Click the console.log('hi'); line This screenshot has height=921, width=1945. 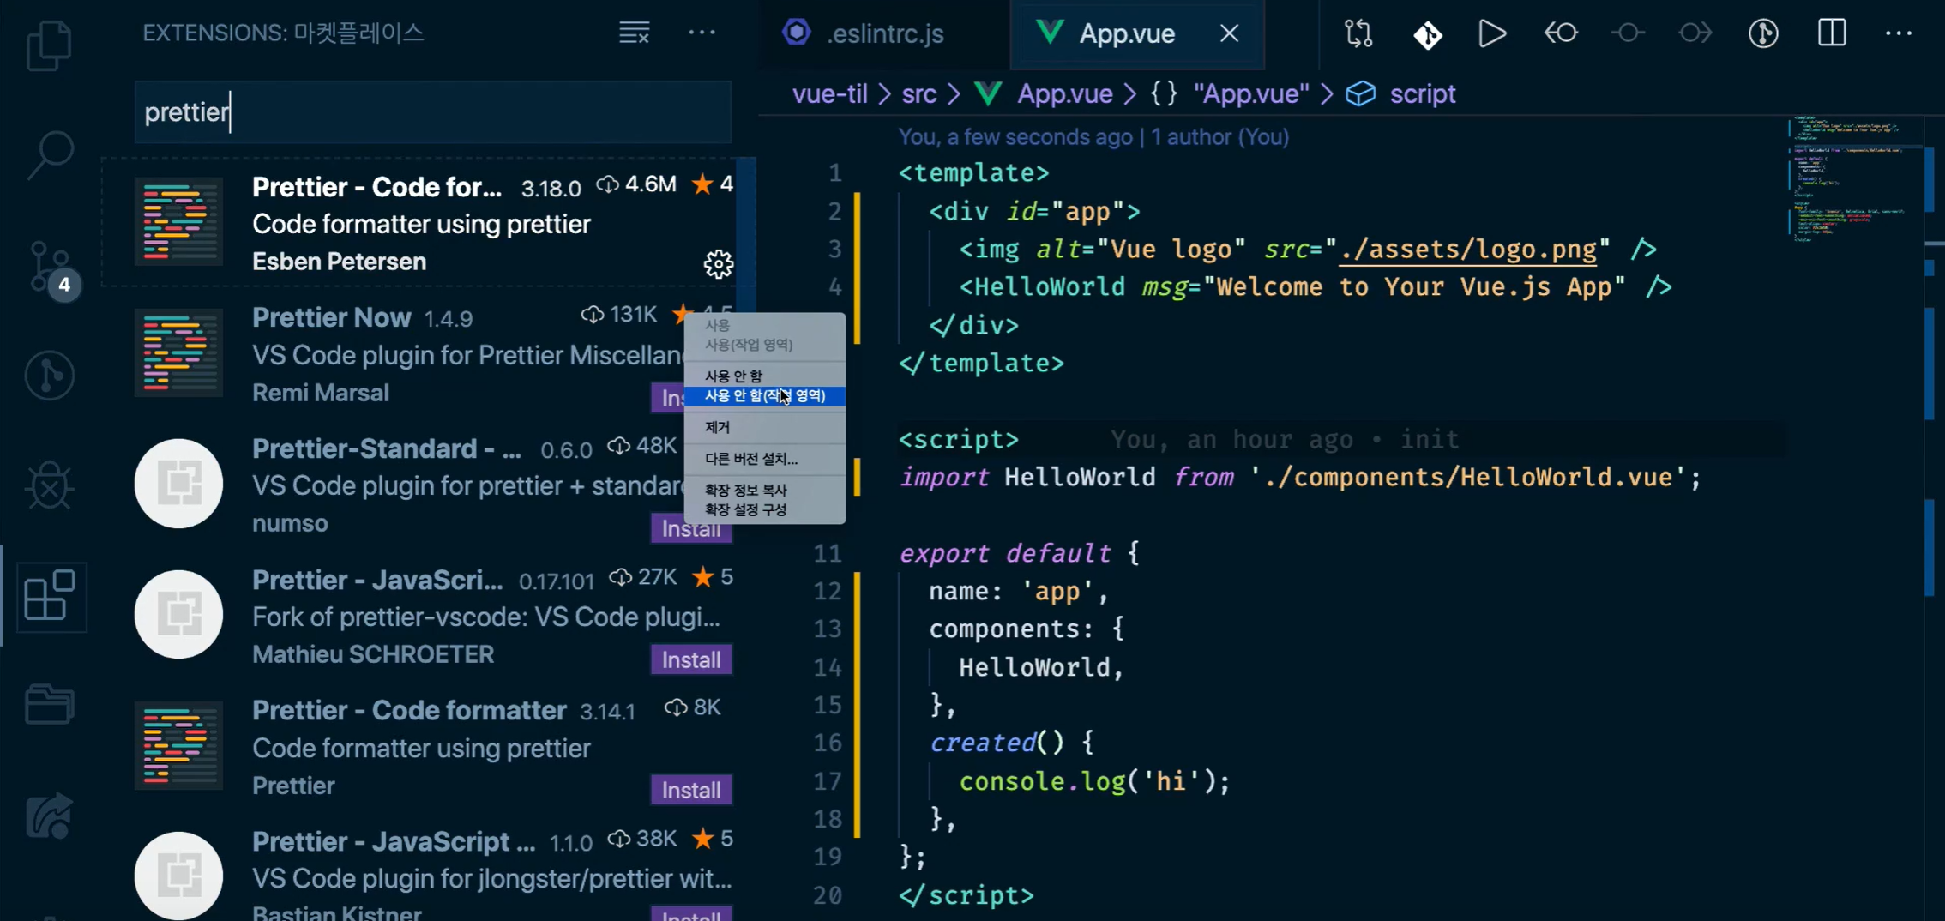[1094, 781]
